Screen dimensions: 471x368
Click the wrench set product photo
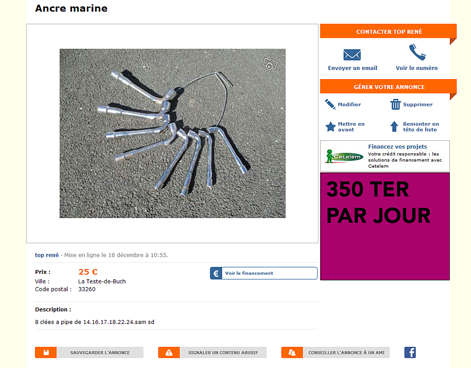point(172,133)
